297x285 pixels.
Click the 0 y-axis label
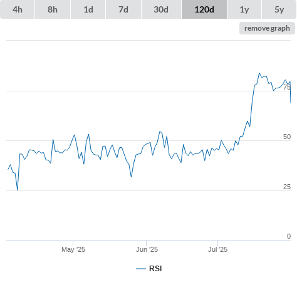click(289, 236)
